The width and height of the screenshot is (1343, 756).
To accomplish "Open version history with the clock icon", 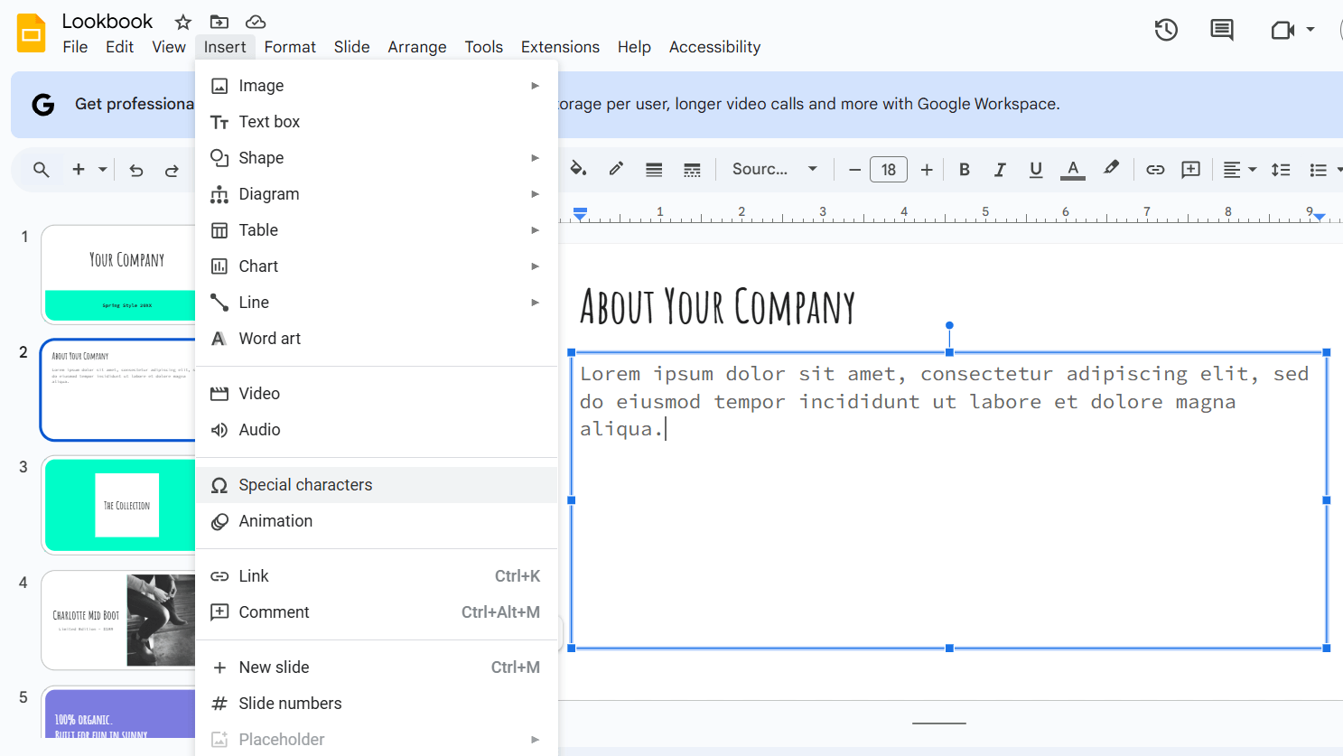I will (x=1165, y=29).
